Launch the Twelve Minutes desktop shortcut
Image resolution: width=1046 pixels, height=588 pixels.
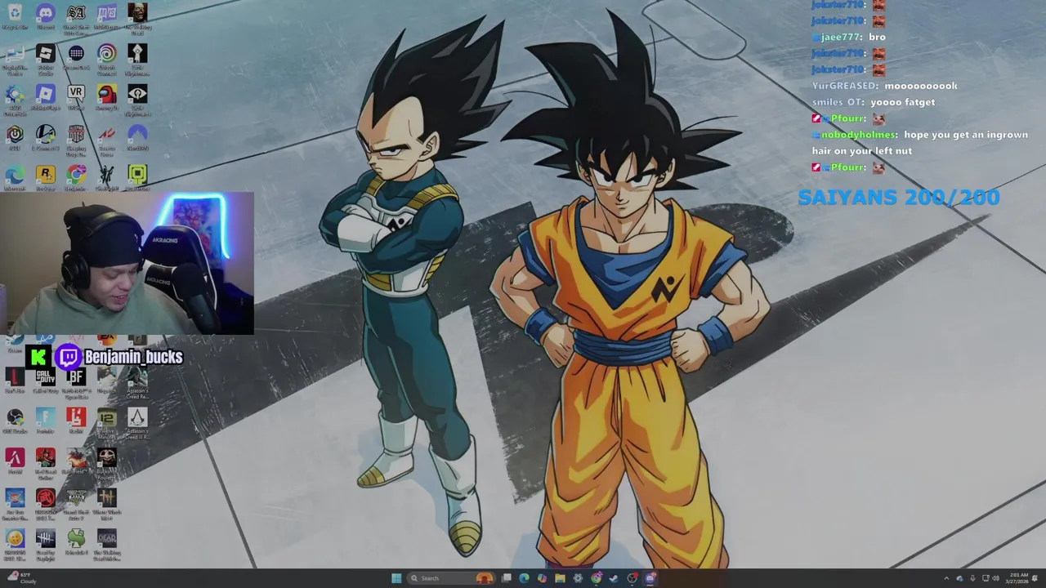(107, 423)
